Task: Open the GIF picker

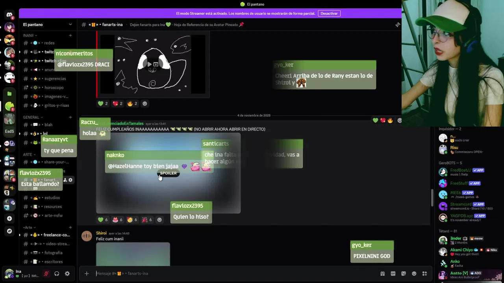Action: (393, 274)
